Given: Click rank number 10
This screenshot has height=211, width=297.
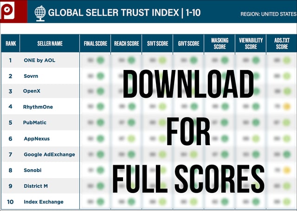Looking at the screenshot, I should 10,202.
